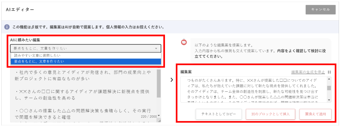Click the info icon in the beta notice
This screenshot has width=341, height=128.
(x=7, y=27)
